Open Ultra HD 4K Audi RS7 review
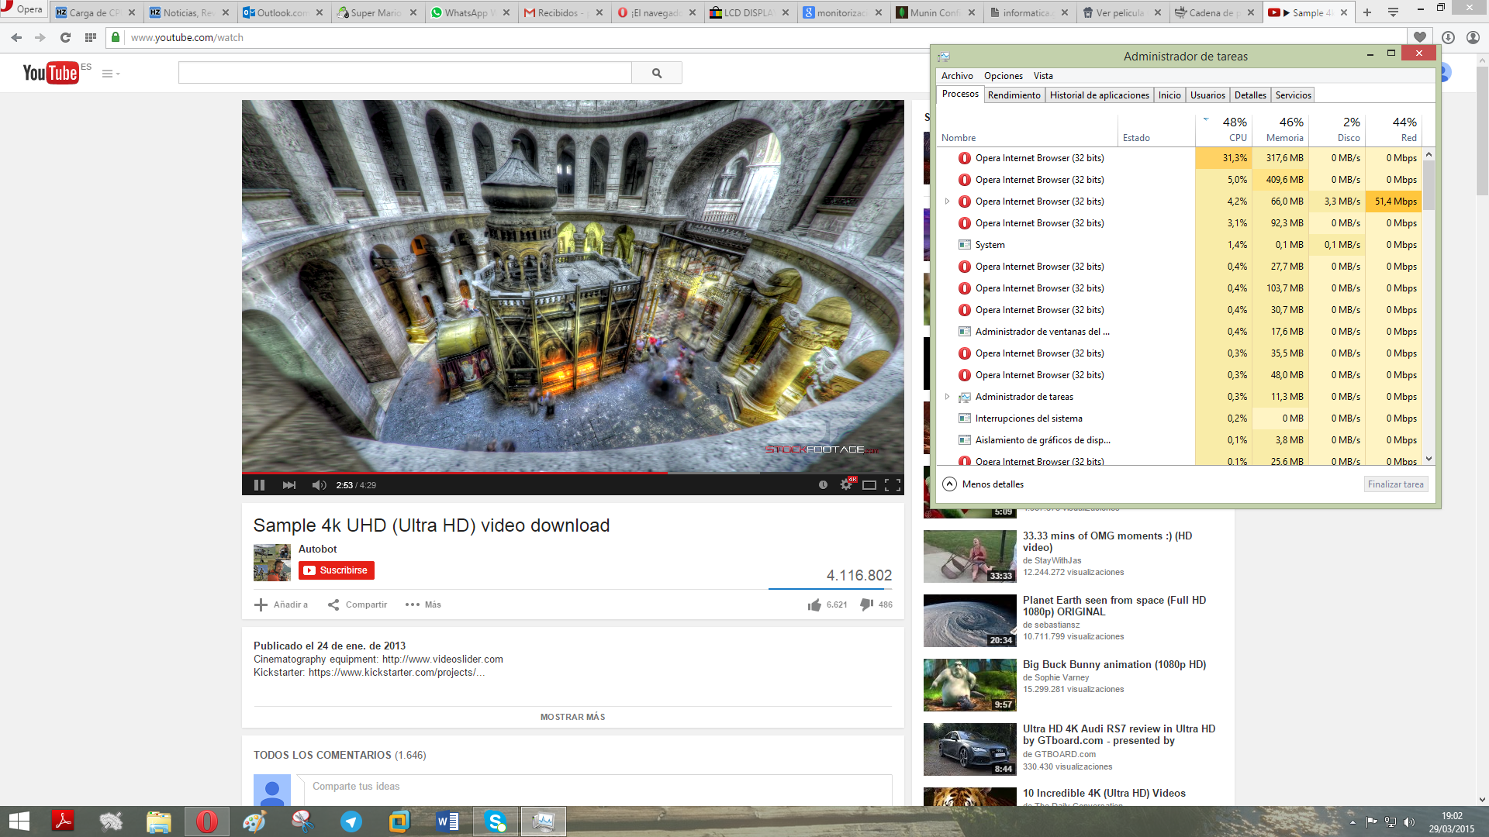 pyautogui.click(x=1118, y=735)
